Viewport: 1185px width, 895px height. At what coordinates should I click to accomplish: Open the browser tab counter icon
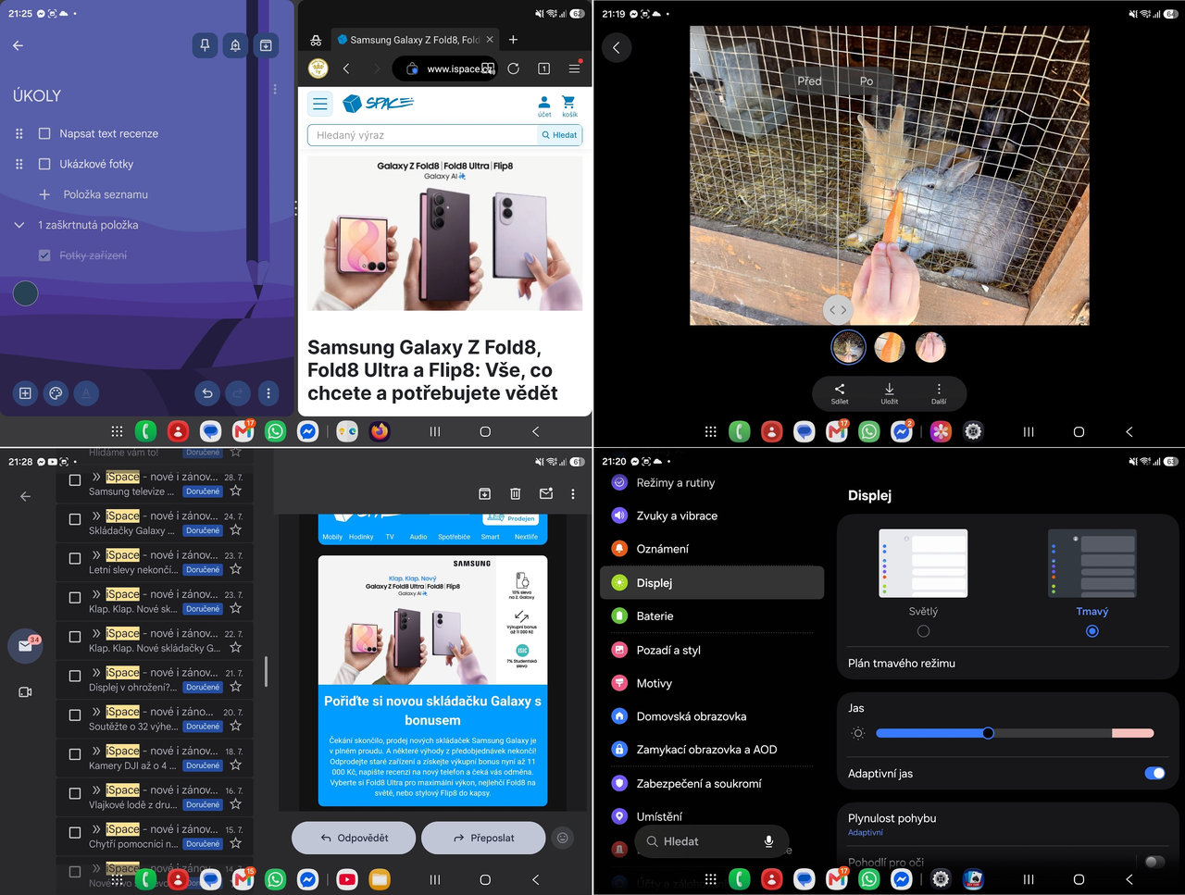click(x=543, y=68)
